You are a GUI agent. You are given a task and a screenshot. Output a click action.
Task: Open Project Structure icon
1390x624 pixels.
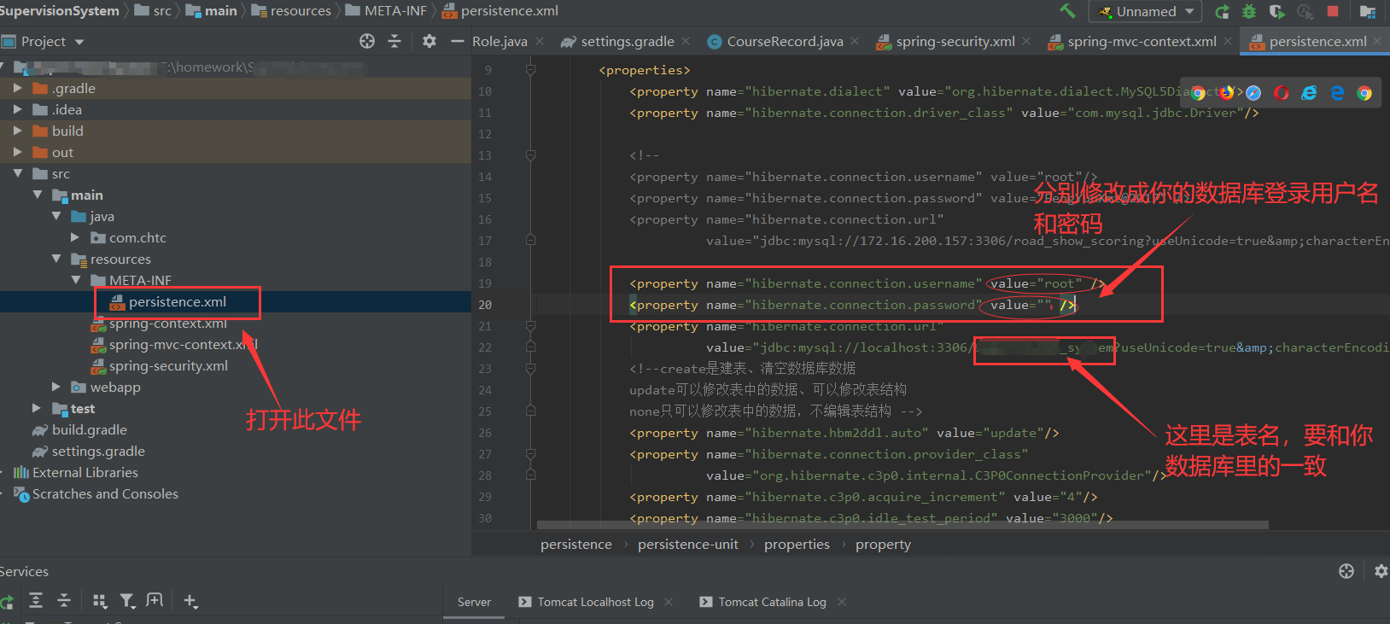click(1367, 11)
